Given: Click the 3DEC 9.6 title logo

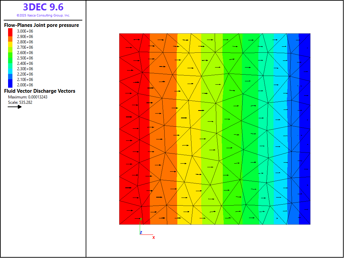Looking at the screenshot, I should click(43, 7).
